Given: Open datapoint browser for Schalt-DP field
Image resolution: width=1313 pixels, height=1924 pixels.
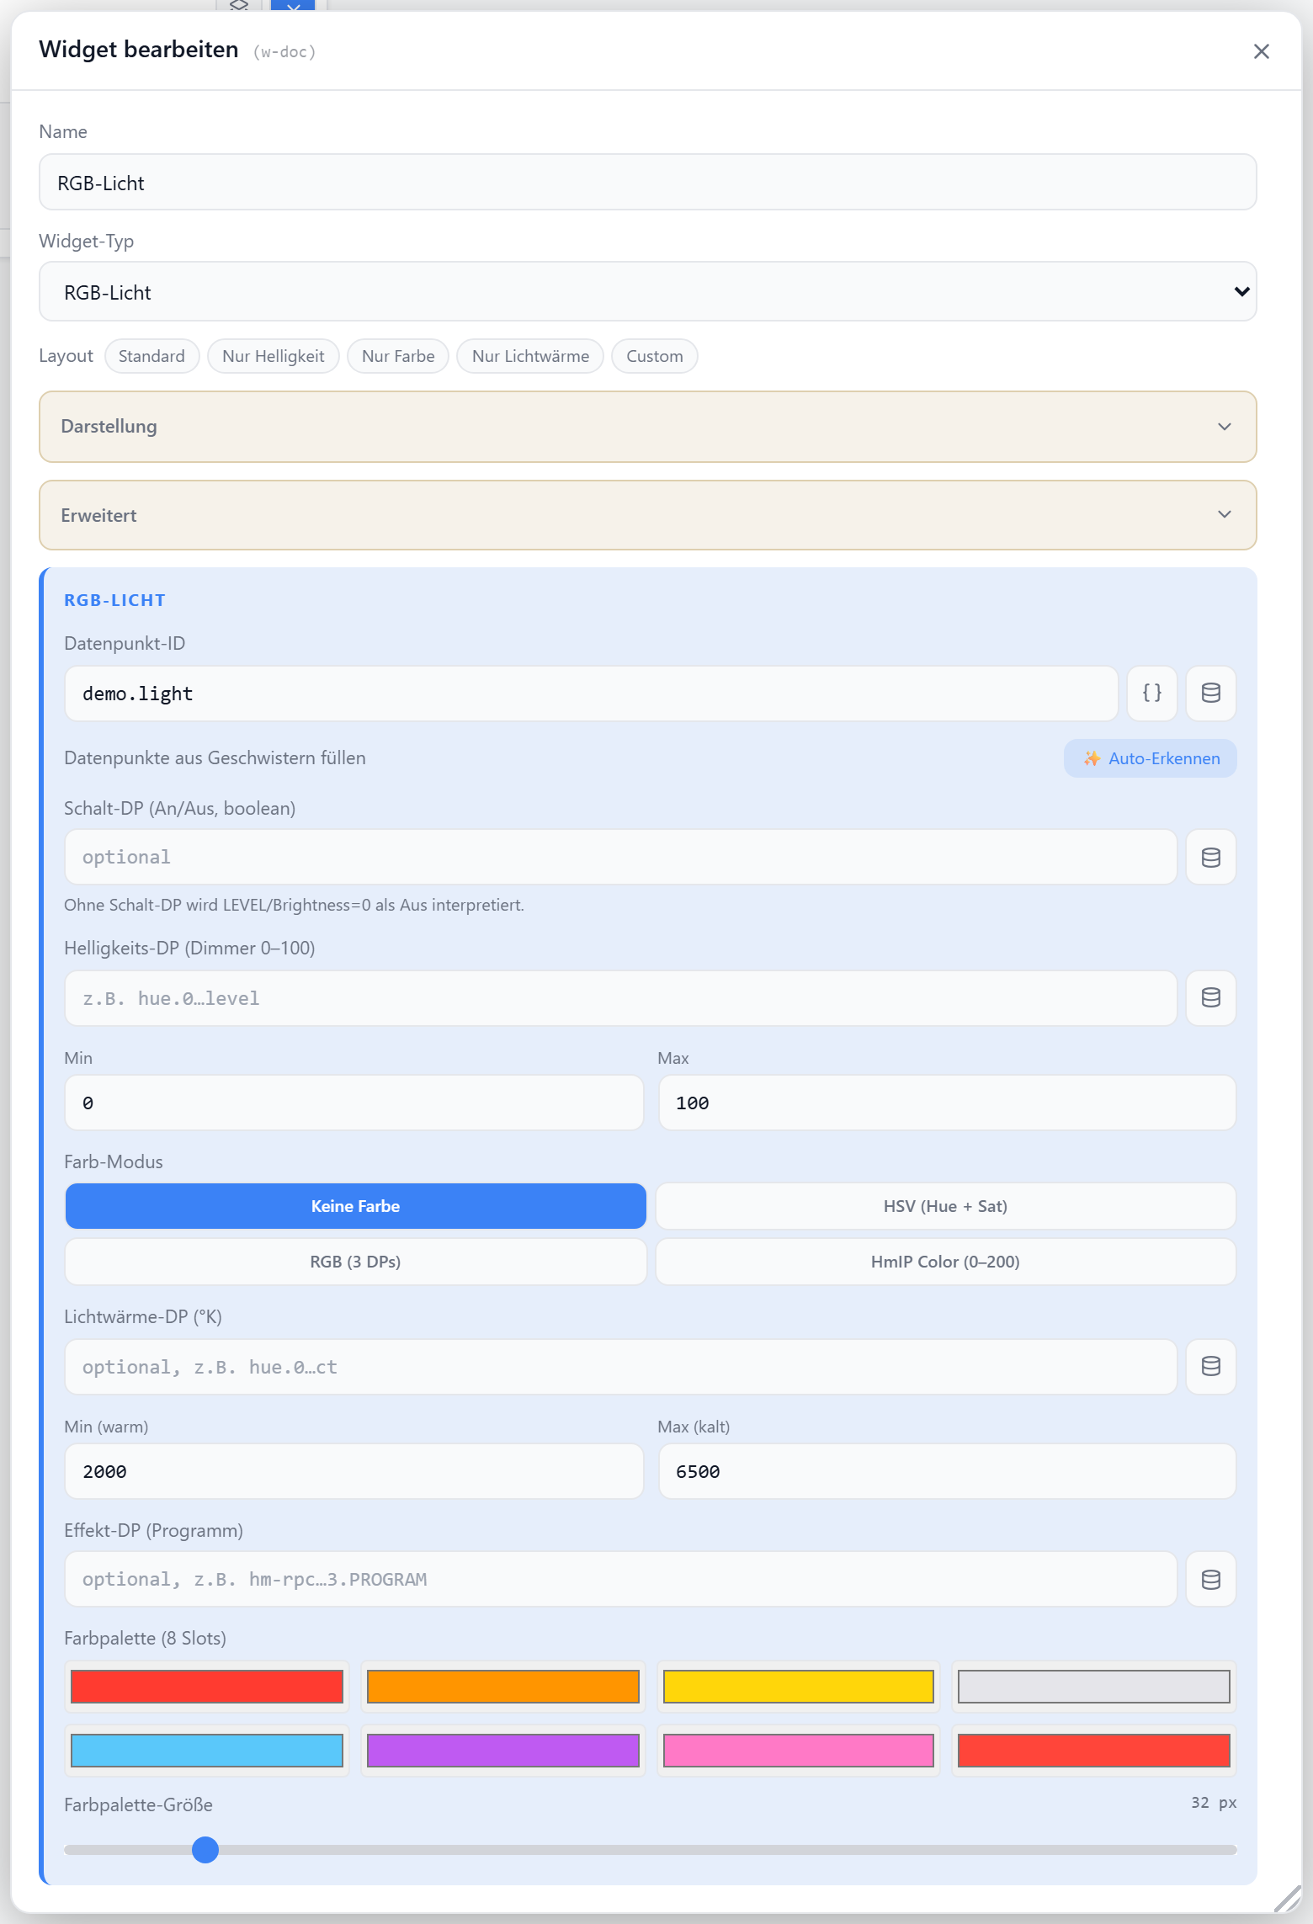Looking at the screenshot, I should click(1210, 857).
